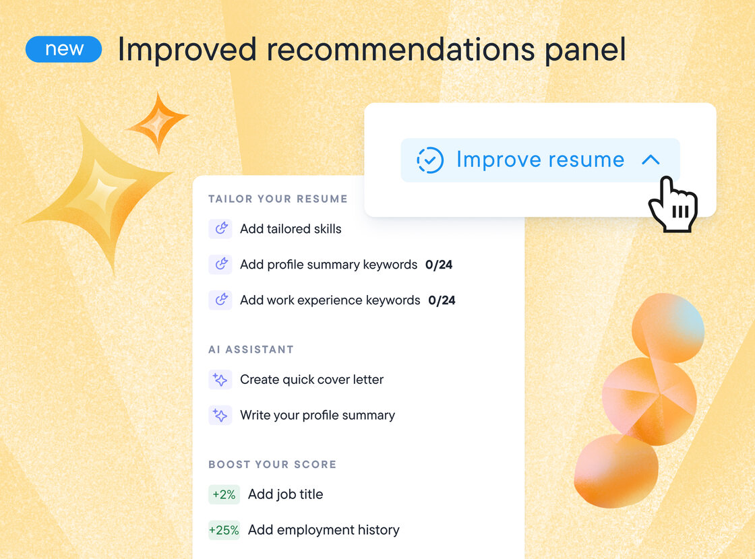Image resolution: width=755 pixels, height=559 pixels.
Task: Select Add job title
Action: 285,494
